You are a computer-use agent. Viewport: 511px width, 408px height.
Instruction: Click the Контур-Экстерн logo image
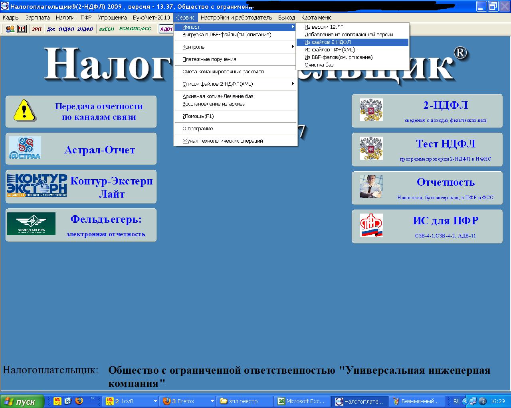click(x=37, y=186)
